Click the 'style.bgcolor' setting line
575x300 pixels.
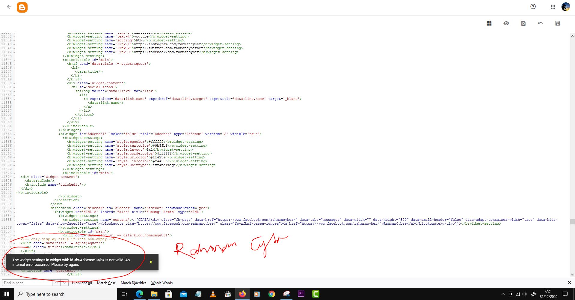coord(135,142)
